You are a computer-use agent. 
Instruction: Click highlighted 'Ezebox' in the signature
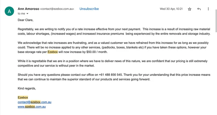pyautogui.click(x=23, y=98)
